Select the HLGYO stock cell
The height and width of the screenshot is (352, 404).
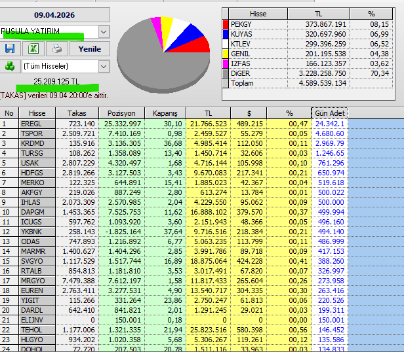[x=37, y=340]
